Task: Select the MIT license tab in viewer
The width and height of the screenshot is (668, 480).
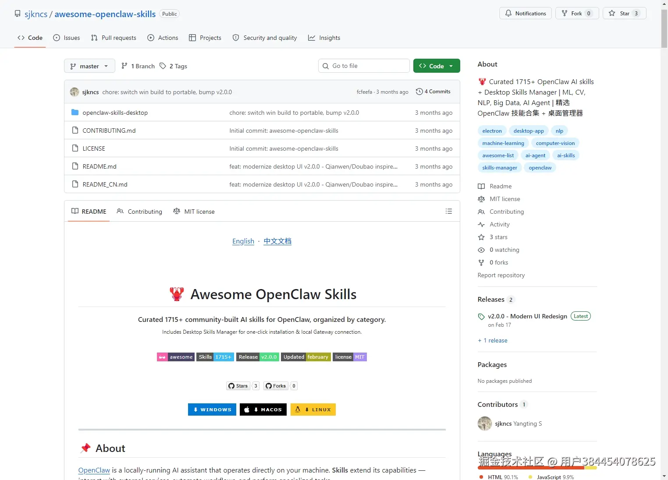Action: point(194,212)
